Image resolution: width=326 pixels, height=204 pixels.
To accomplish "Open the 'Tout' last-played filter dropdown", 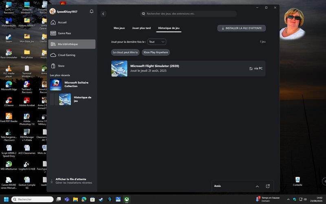I will [157, 42].
